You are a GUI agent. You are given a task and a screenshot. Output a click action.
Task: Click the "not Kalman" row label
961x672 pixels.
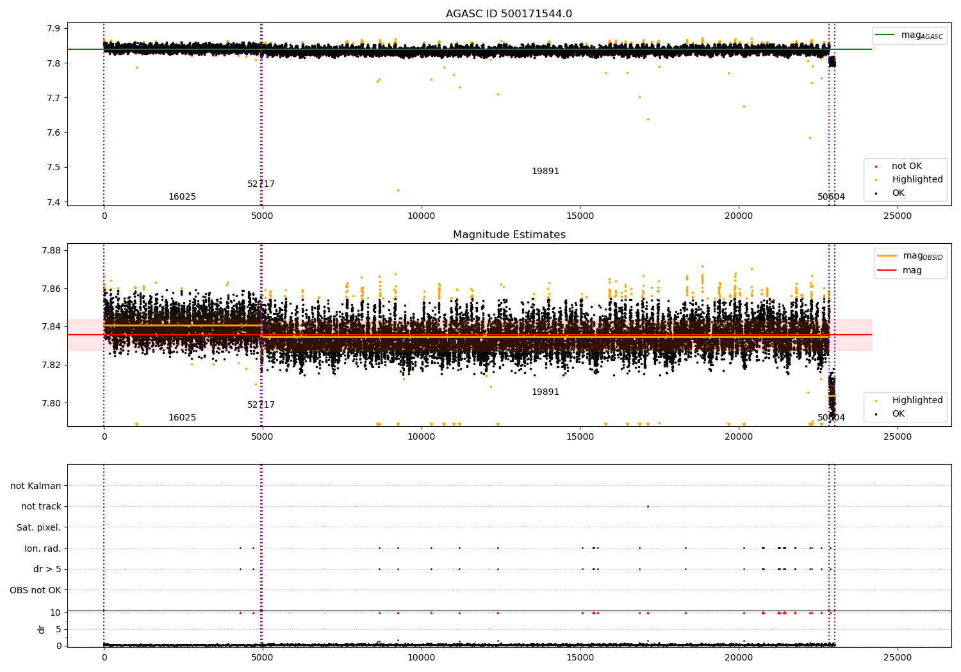36,486
